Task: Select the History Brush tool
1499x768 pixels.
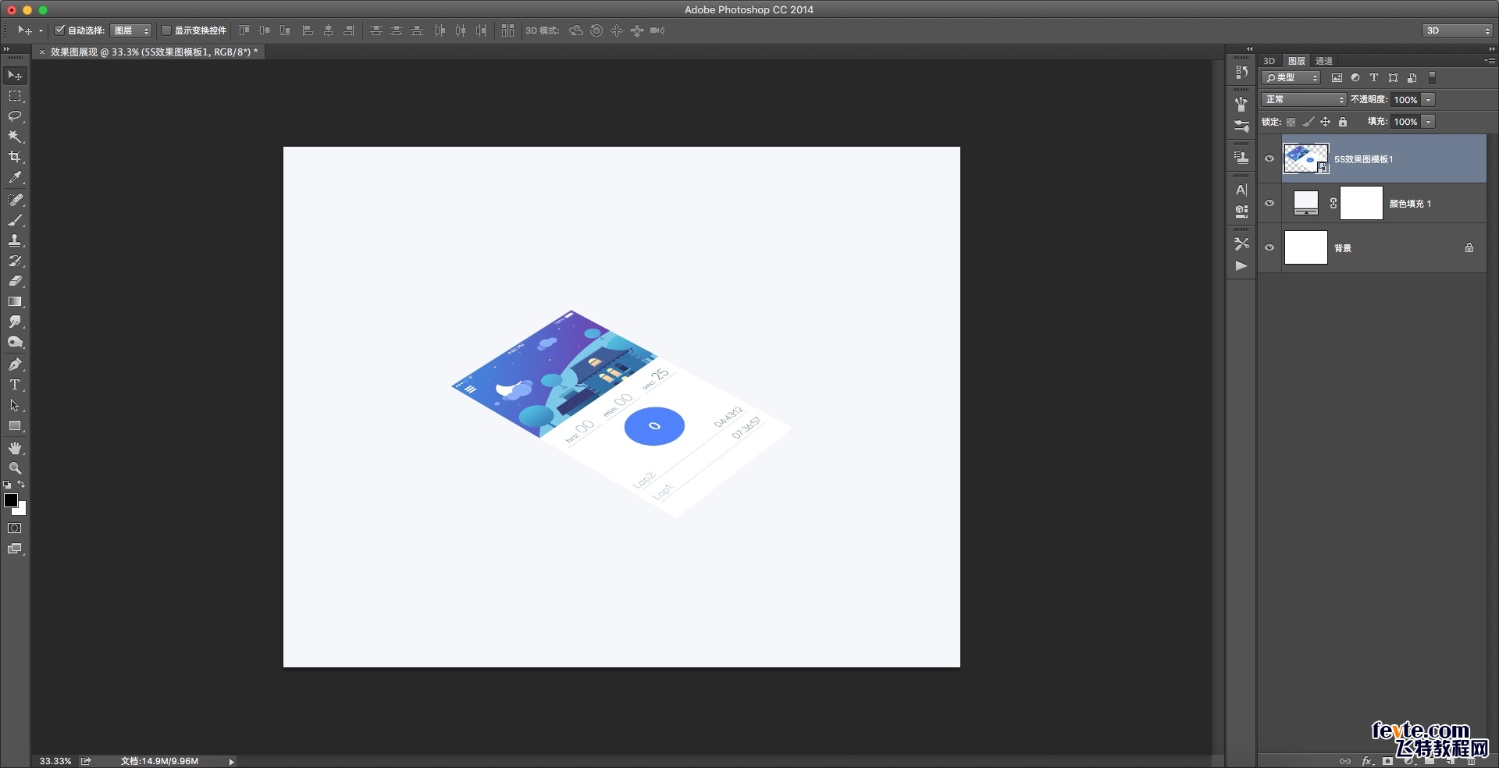Action: coord(15,261)
